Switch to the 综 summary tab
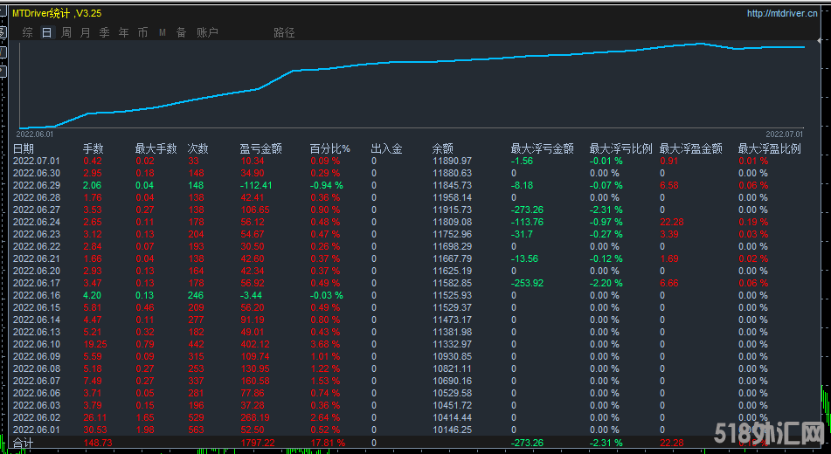 [x=28, y=33]
